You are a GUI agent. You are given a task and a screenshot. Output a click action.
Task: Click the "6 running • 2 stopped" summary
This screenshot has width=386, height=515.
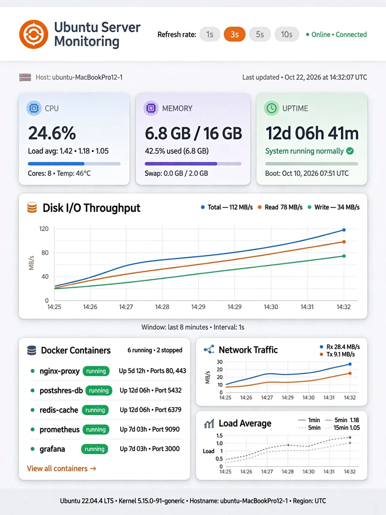(x=155, y=350)
